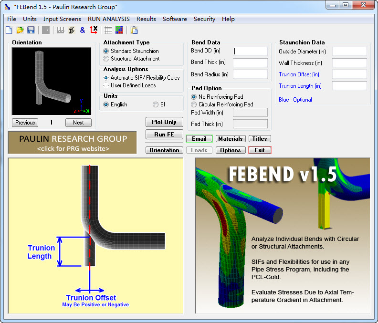The height and width of the screenshot is (323, 378).
Task: Open the RUN ANALYSIS menu
Action: click(108, 19)
